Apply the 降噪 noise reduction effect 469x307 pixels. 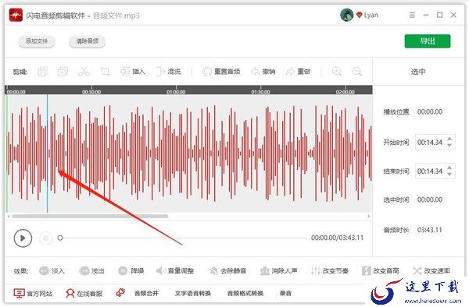point(131,270)
